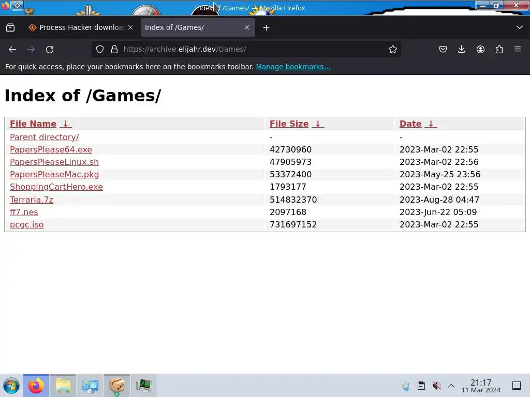Select the file size 42730960
This screenshot has width=530, height=397.
click(x=291, y=149)
